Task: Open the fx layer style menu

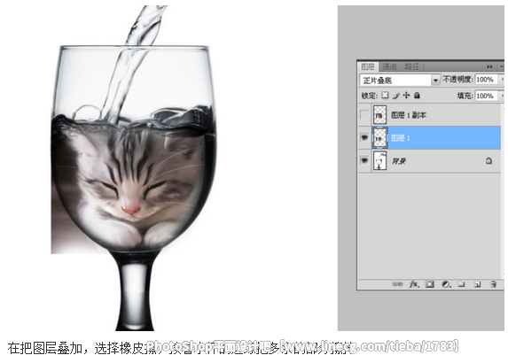Action: tap(414, 284)
